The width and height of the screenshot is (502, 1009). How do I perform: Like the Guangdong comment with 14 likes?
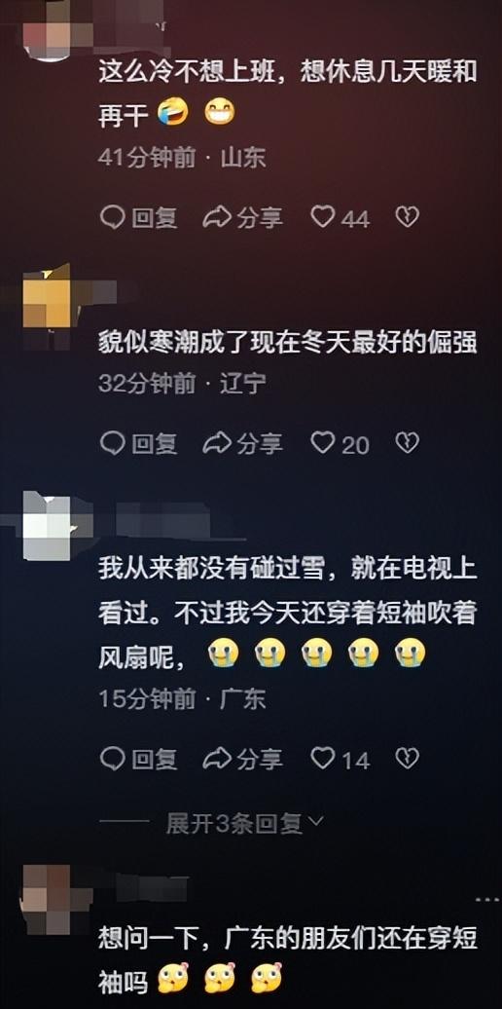coord(341,760)
